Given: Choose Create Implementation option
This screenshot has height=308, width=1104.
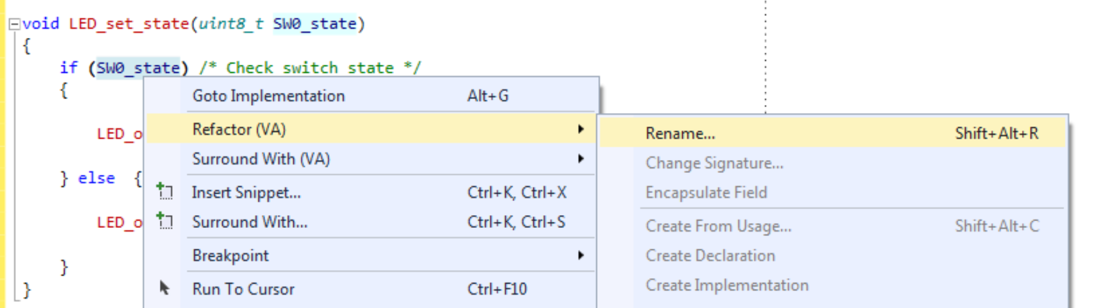Looking at the screenshot, I should [727, 285].
